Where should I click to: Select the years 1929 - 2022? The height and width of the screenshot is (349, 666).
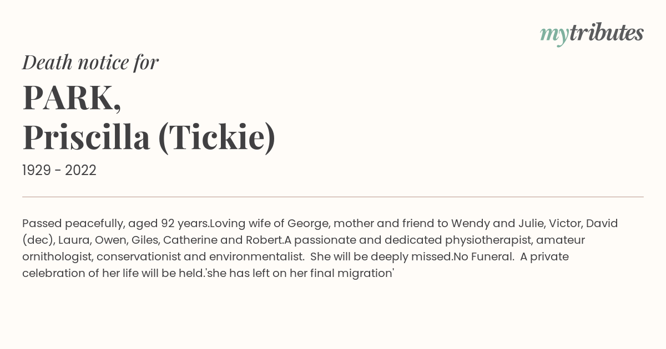[59, 171]
